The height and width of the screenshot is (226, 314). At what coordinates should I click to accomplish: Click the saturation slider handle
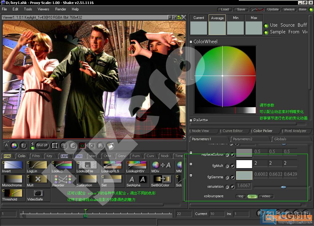283,187
